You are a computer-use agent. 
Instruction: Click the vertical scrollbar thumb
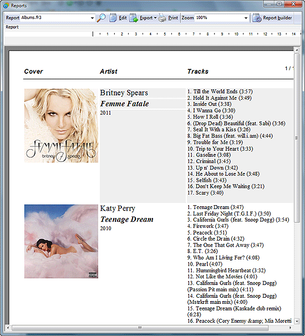pos(297,138)
